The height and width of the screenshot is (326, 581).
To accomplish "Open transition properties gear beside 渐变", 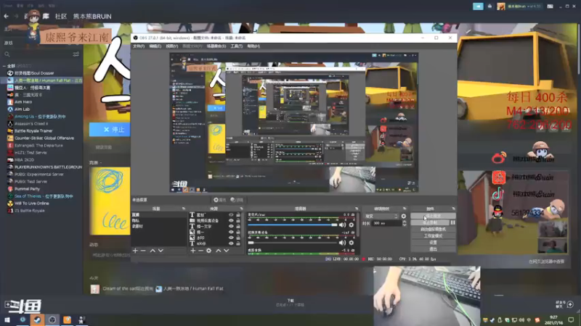I will [x=404, y=216].
